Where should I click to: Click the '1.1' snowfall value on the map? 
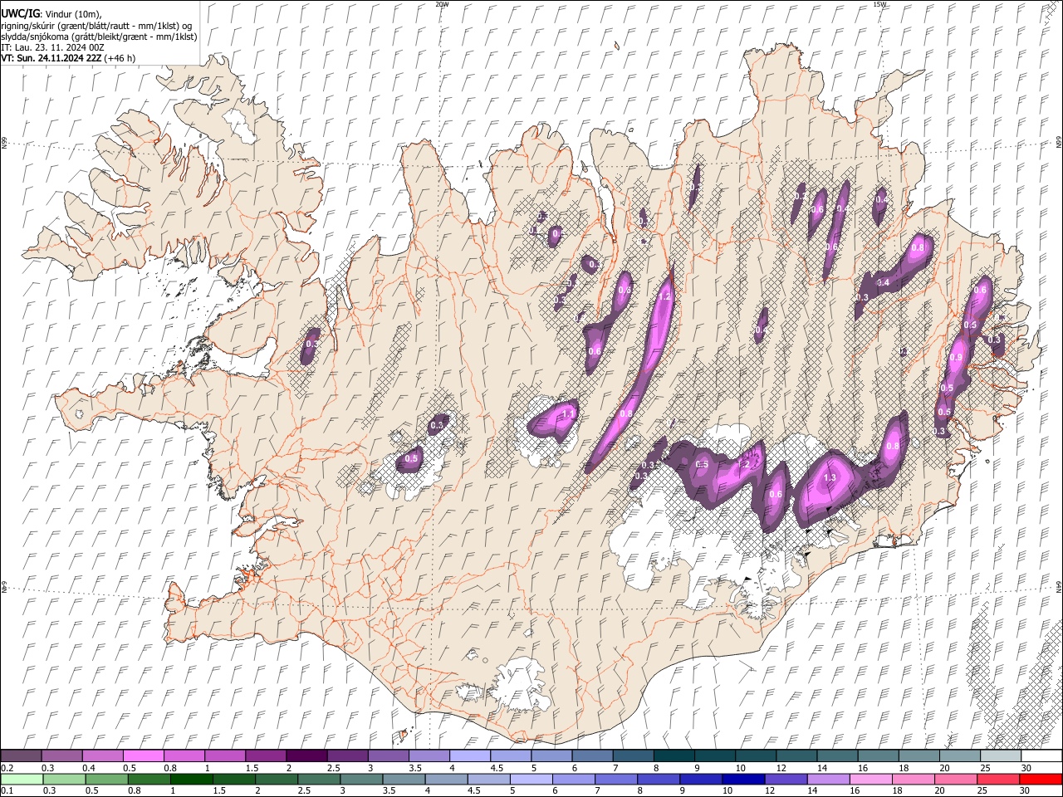pos(569,413)
